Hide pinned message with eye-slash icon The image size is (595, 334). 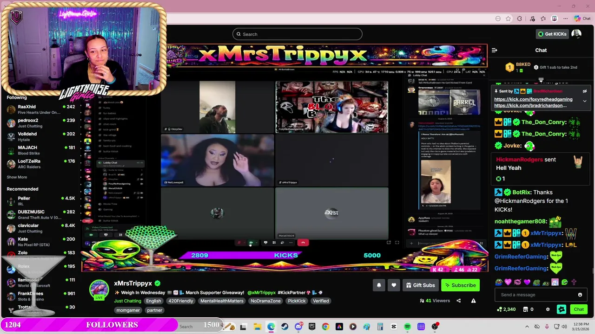(x=585, y=91)
